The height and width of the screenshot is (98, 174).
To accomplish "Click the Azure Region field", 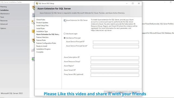I will 115,66.
